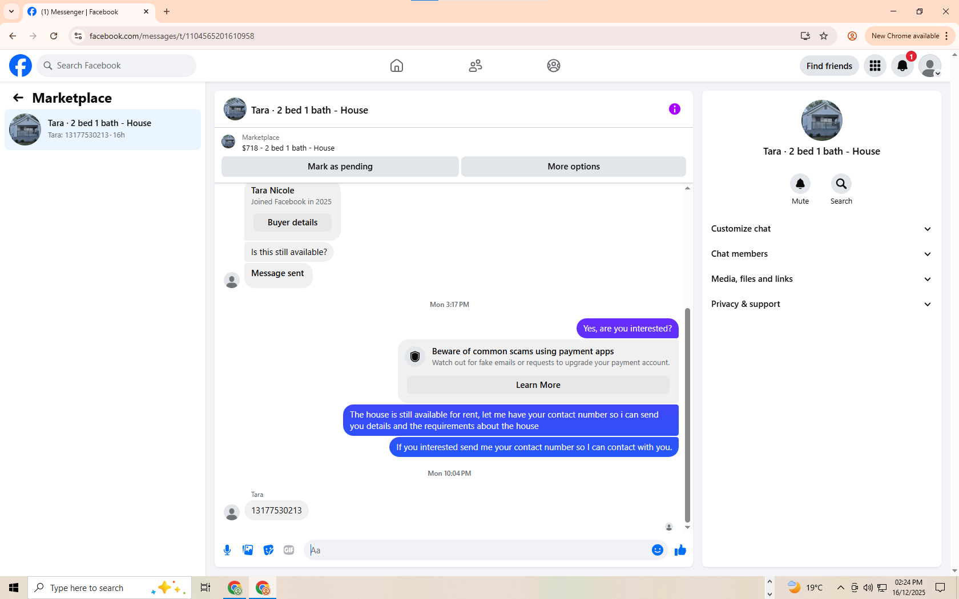This screenshot has width=959, height=599.
Task: Open the Friends icon in top navigation
Action: point(476,66)
